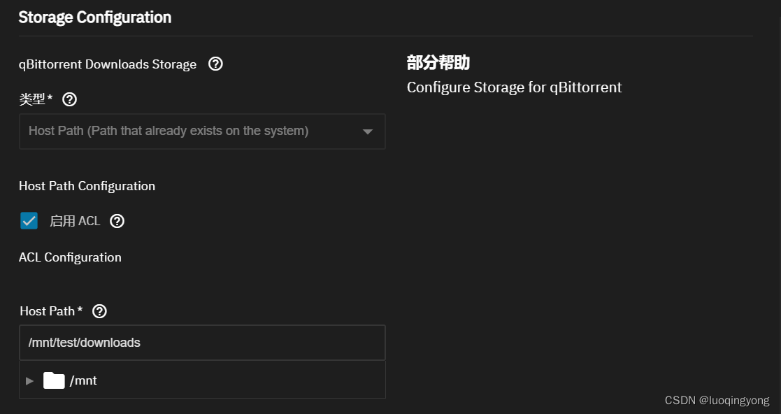Screen dimensions: 781x414
Task: Expand the /mnt folder tree arrow
Action: [30, 380]
